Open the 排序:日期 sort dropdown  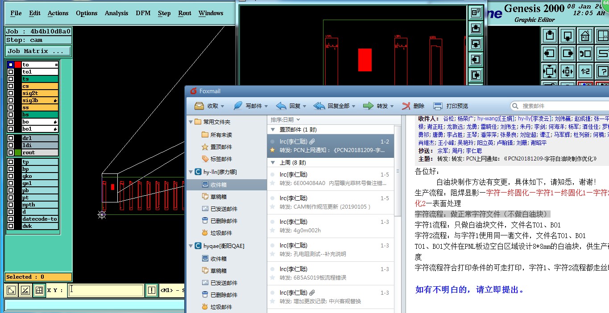click(286, 119)
